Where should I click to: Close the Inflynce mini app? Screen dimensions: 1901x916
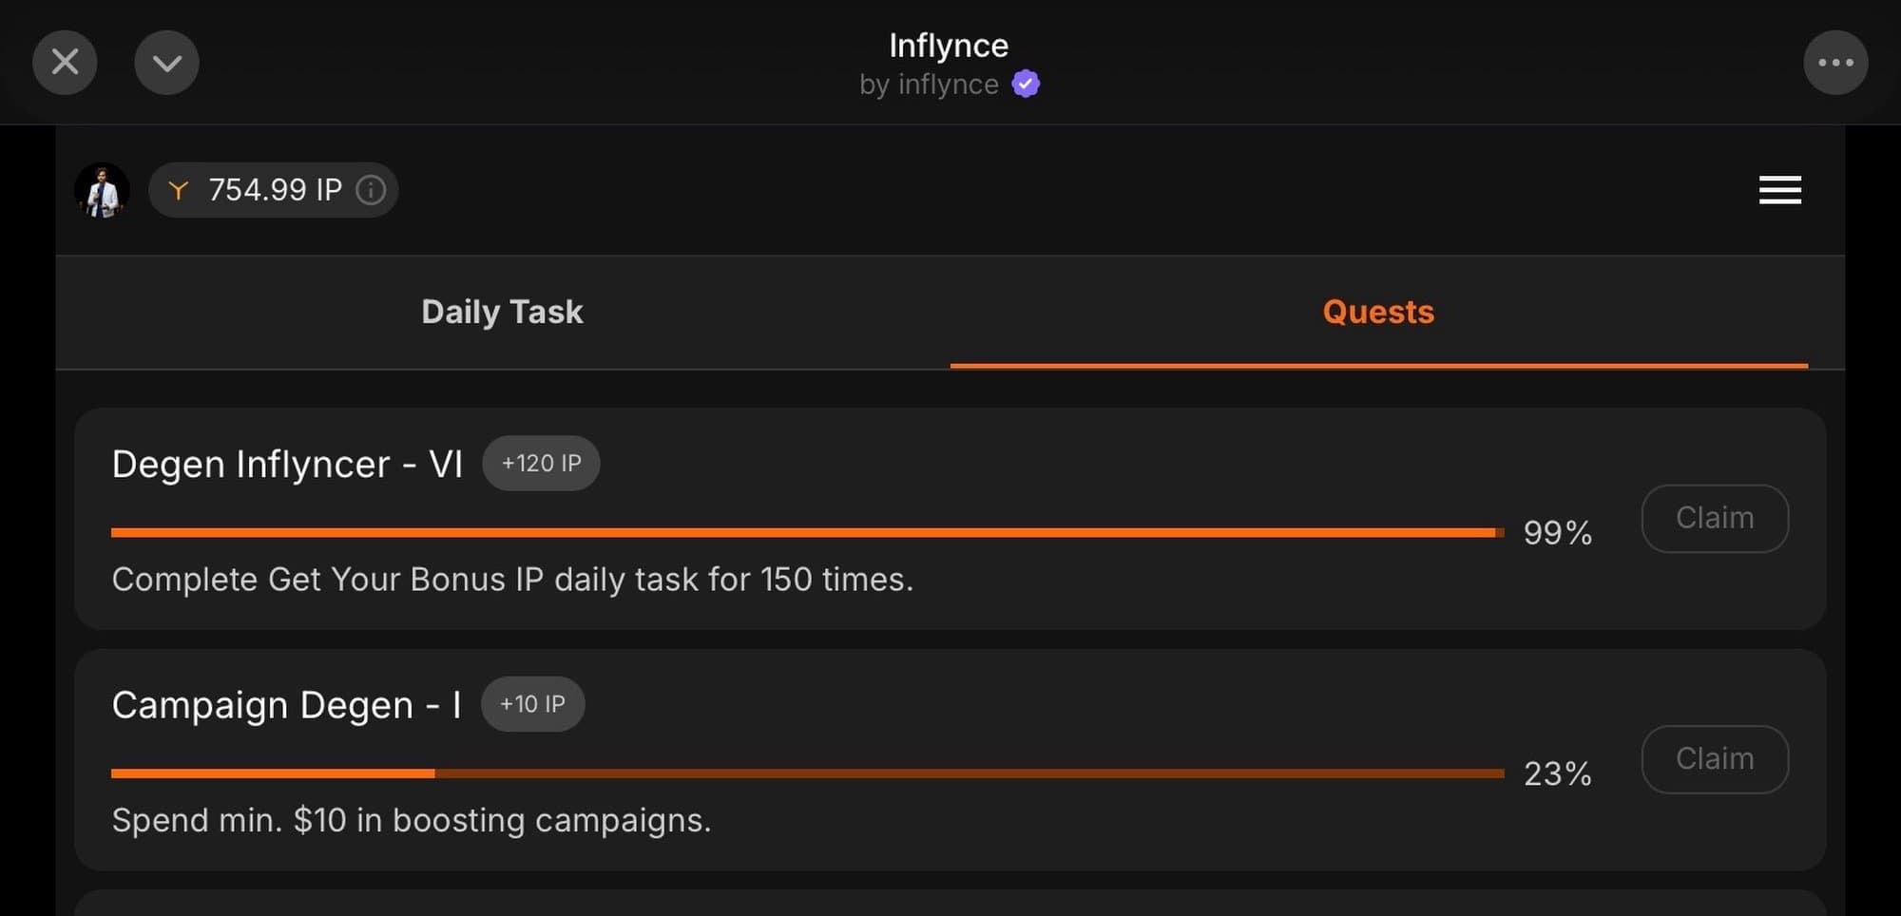65,63
